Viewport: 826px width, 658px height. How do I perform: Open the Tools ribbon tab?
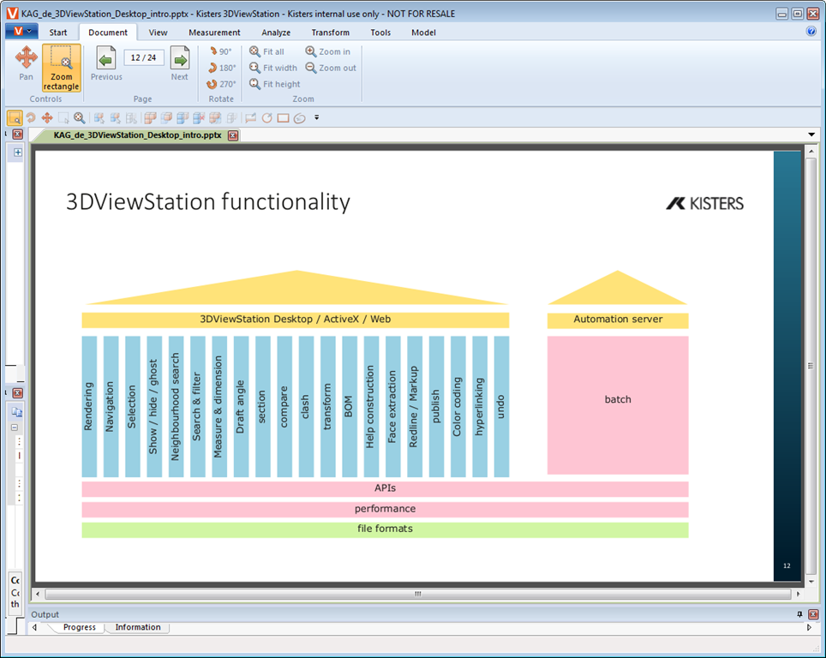380,33
